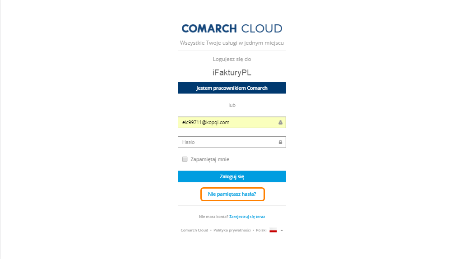This screenshot has height=259, width=463.
Task: Click the Zapamiętaj mnie label text
Action: [x=210, y=159]
